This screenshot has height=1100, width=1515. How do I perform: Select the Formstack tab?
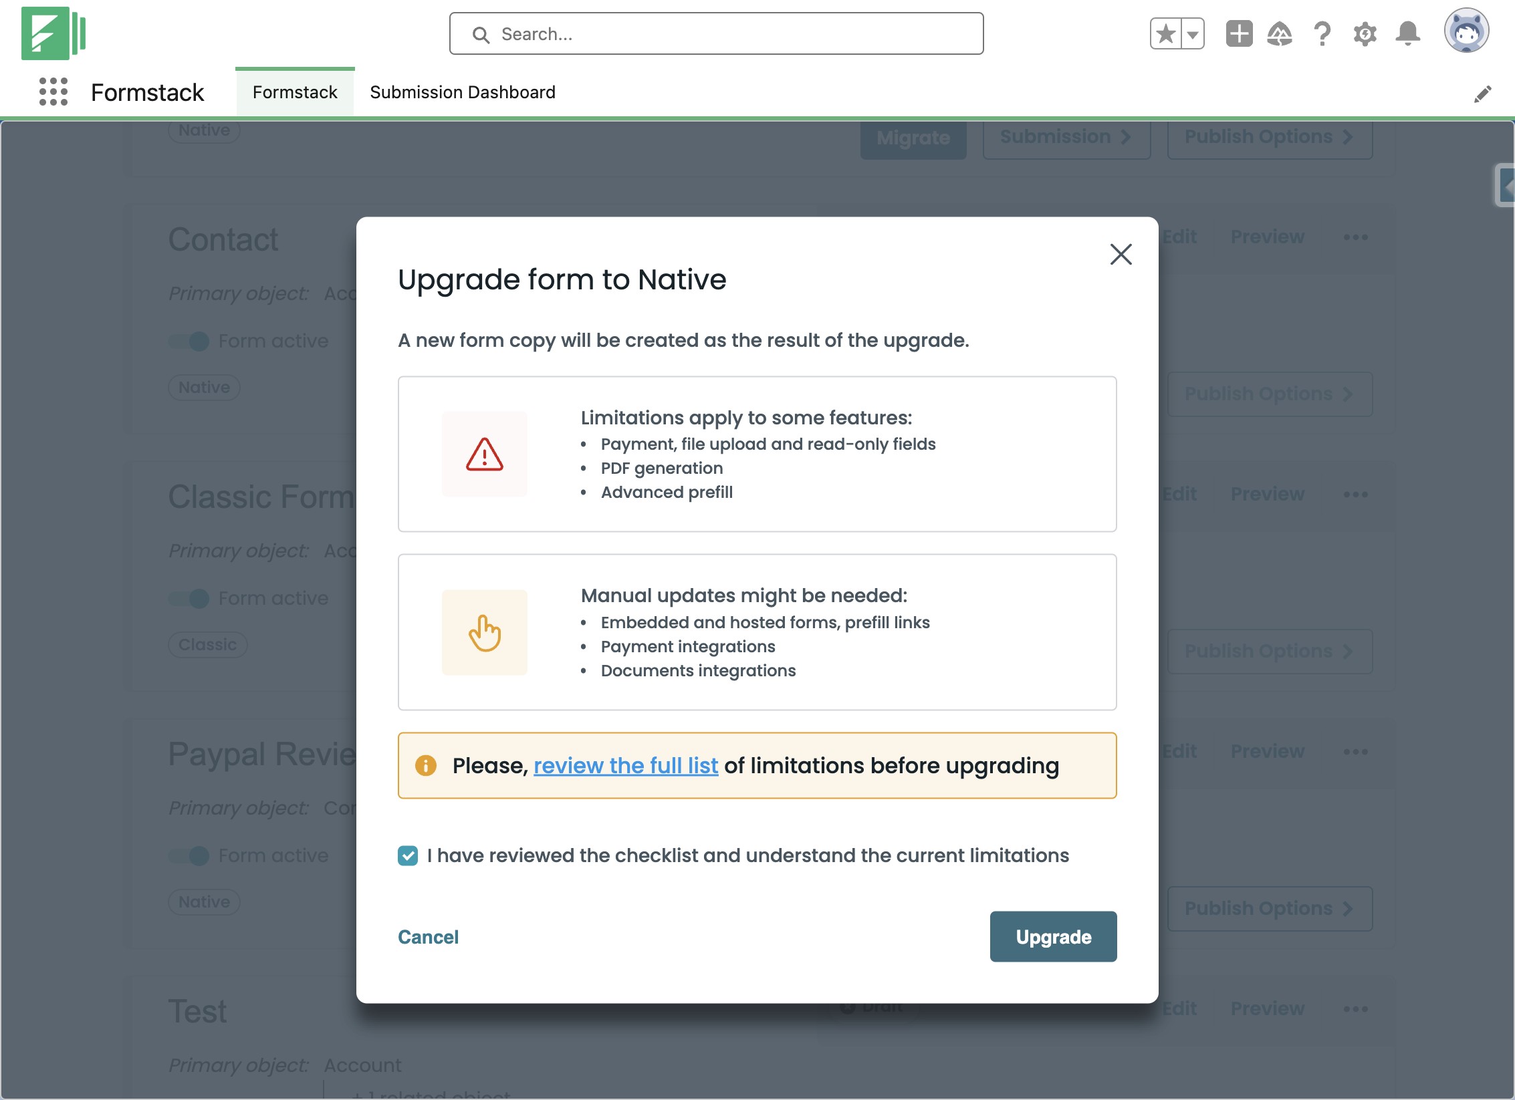295,92
